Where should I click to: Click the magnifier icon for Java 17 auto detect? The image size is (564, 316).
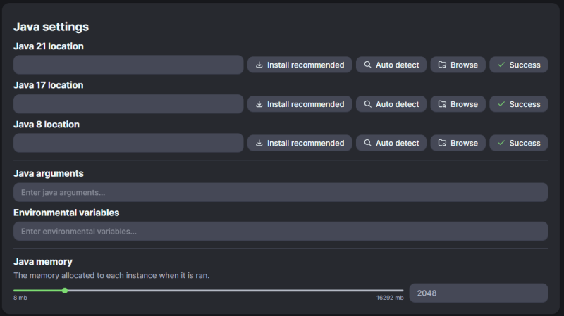click(x=367, y=104)
